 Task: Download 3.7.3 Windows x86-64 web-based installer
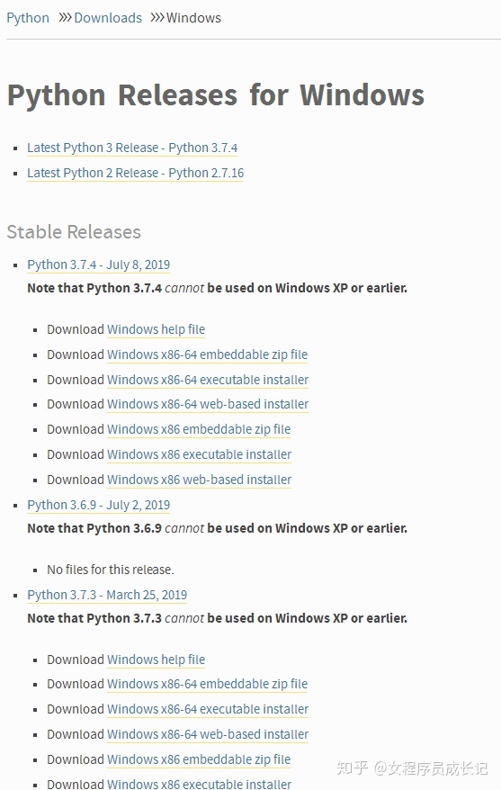pyautogui.click(x=208, y=734)
